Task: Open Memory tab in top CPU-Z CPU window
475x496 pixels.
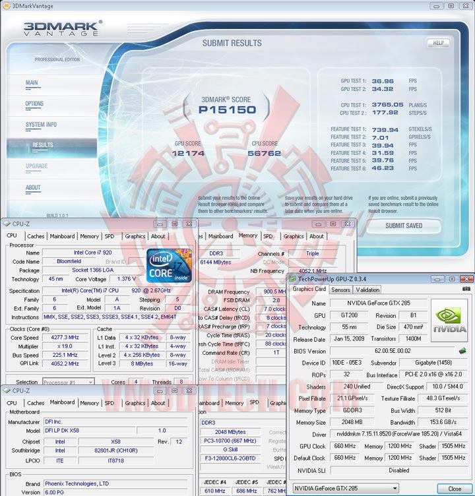Action: click(89, 236)
